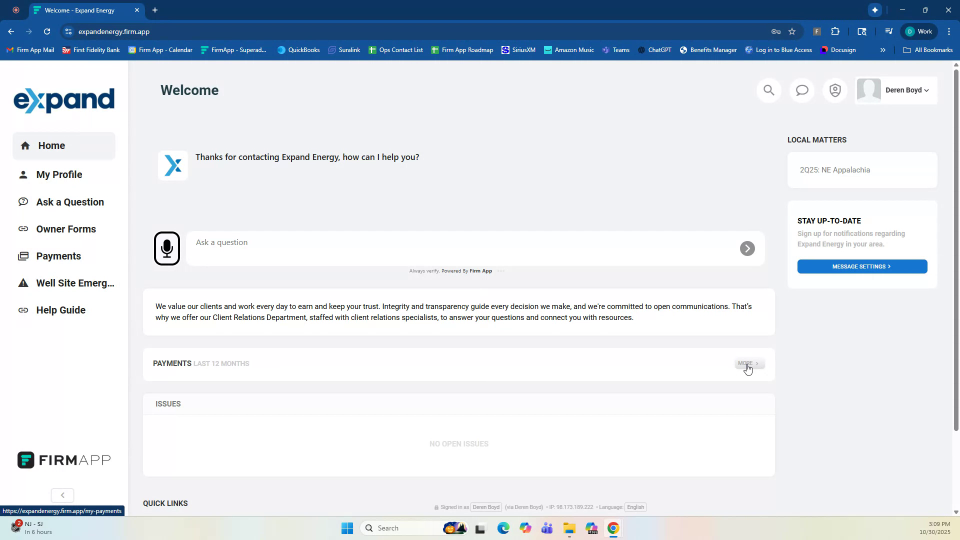Click the FirmApp logo at bottom left
Image resolution: width=960 pixels, height=540 pixels.
click(x=63, y=460)
